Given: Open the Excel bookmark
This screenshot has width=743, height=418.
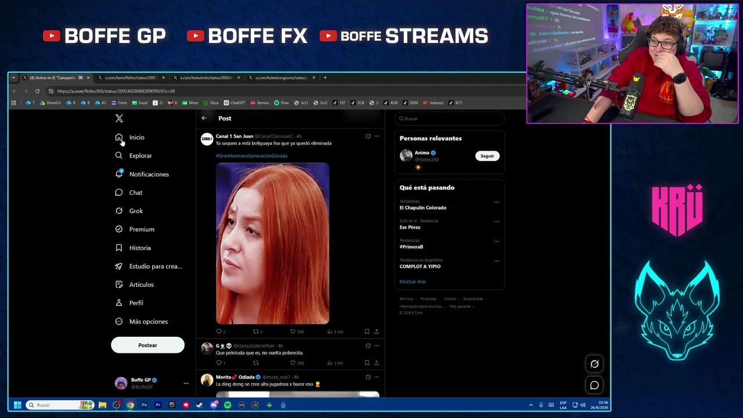Looking at the screenshot, I should tap(140, 103).
